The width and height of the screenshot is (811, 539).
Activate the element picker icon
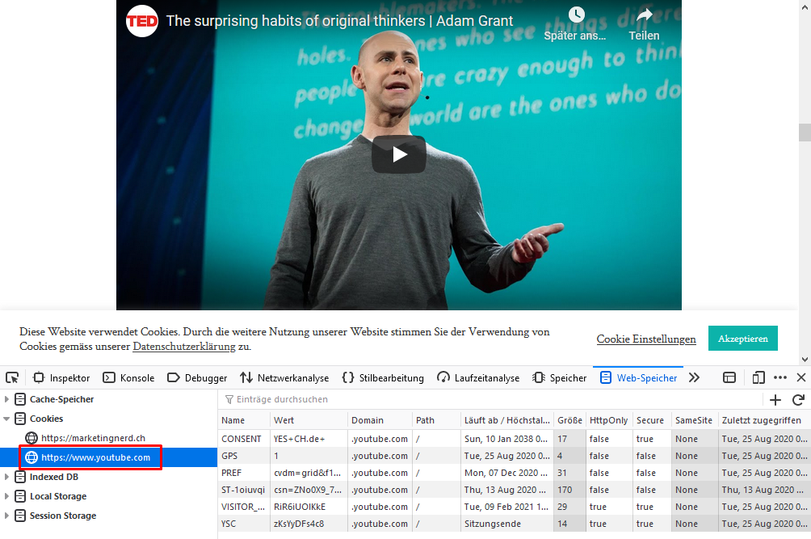[x=12, y=377]
